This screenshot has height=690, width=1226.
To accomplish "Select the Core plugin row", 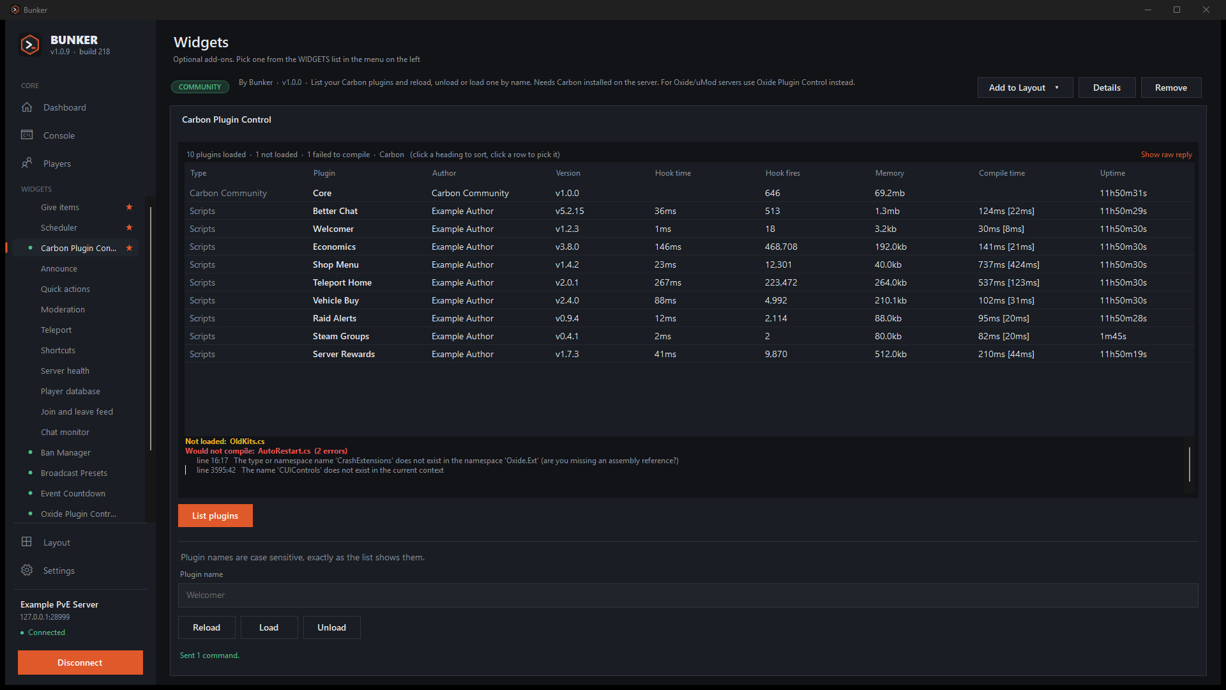I will tap(690, 193).
